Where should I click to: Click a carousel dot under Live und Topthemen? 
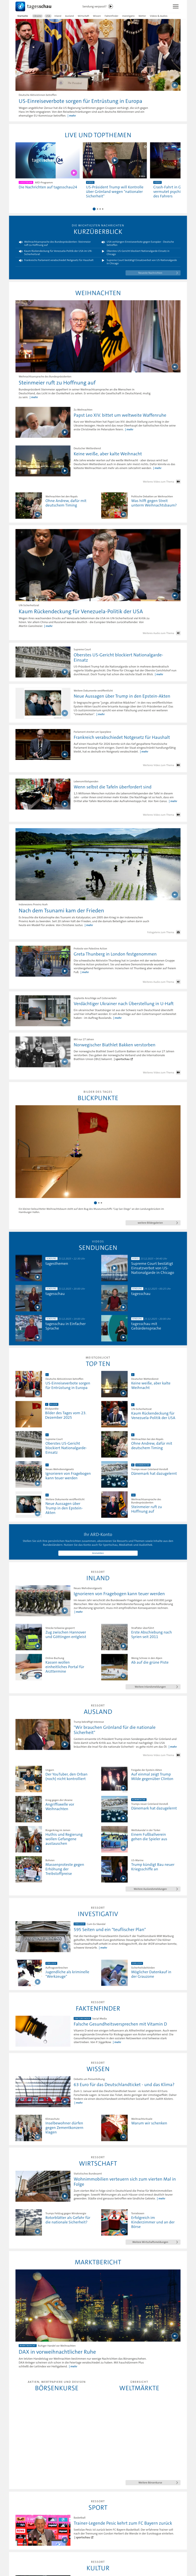pos(98,209)
